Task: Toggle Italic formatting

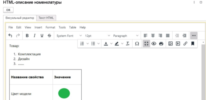Action: [35, 36]
